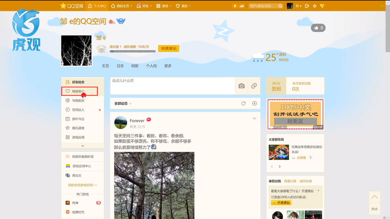Open 个人中心 in the top navigation
Viewport: 390px width, 219px height.
coord(97,6)
